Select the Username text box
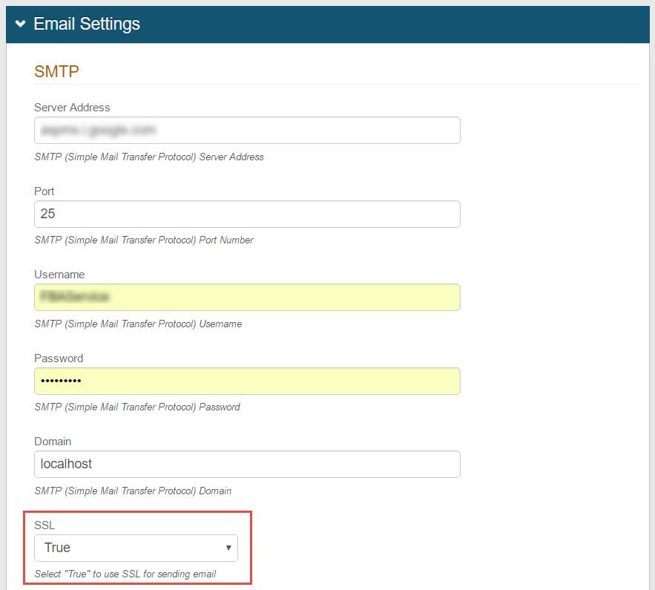This screenshot has width=655, height=590. click(x=247, y=297)
